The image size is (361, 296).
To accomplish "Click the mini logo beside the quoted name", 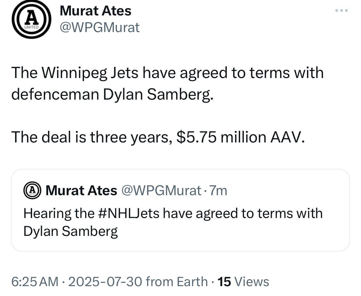I will click(32, 190).
